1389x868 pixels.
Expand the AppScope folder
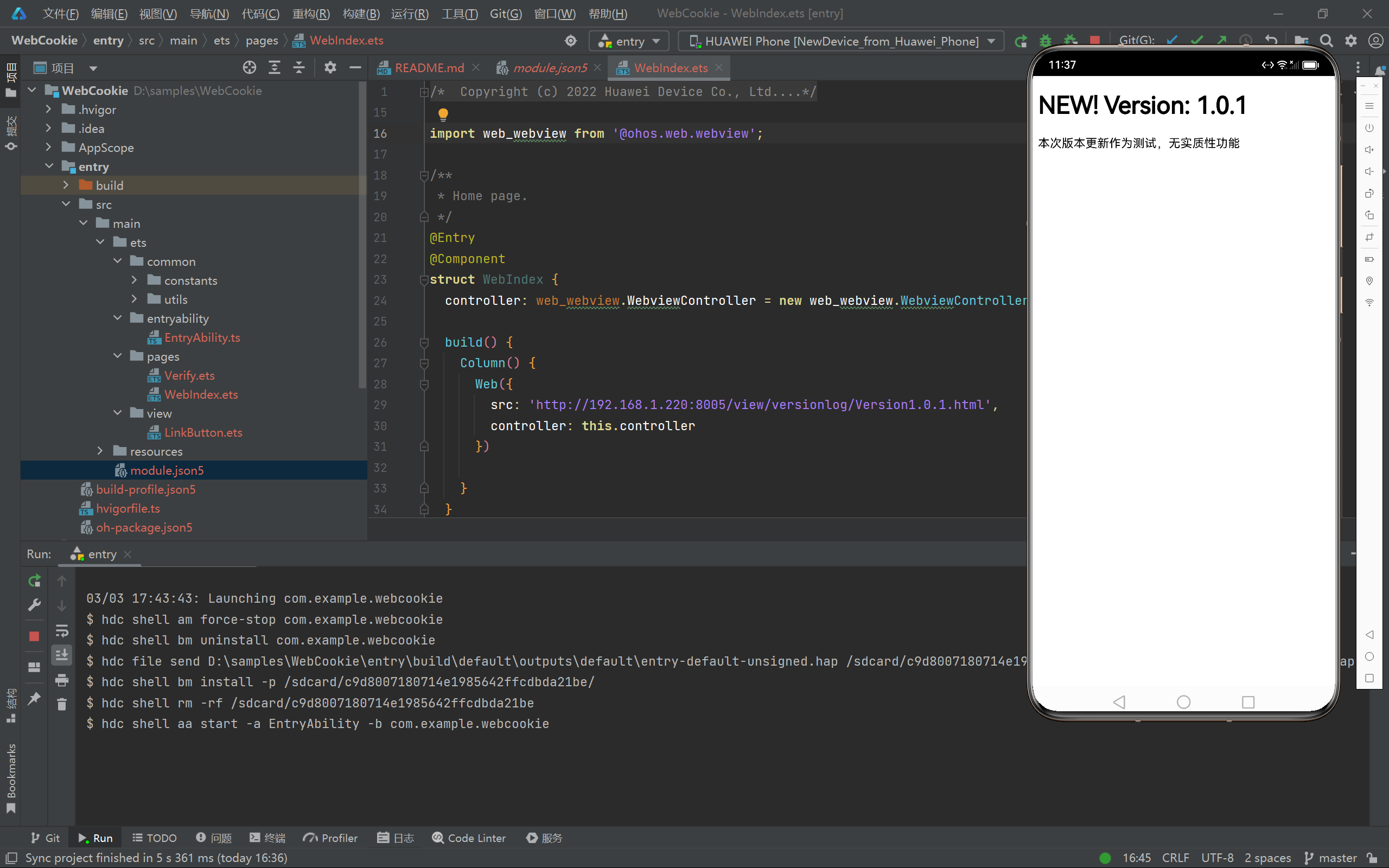49,147
